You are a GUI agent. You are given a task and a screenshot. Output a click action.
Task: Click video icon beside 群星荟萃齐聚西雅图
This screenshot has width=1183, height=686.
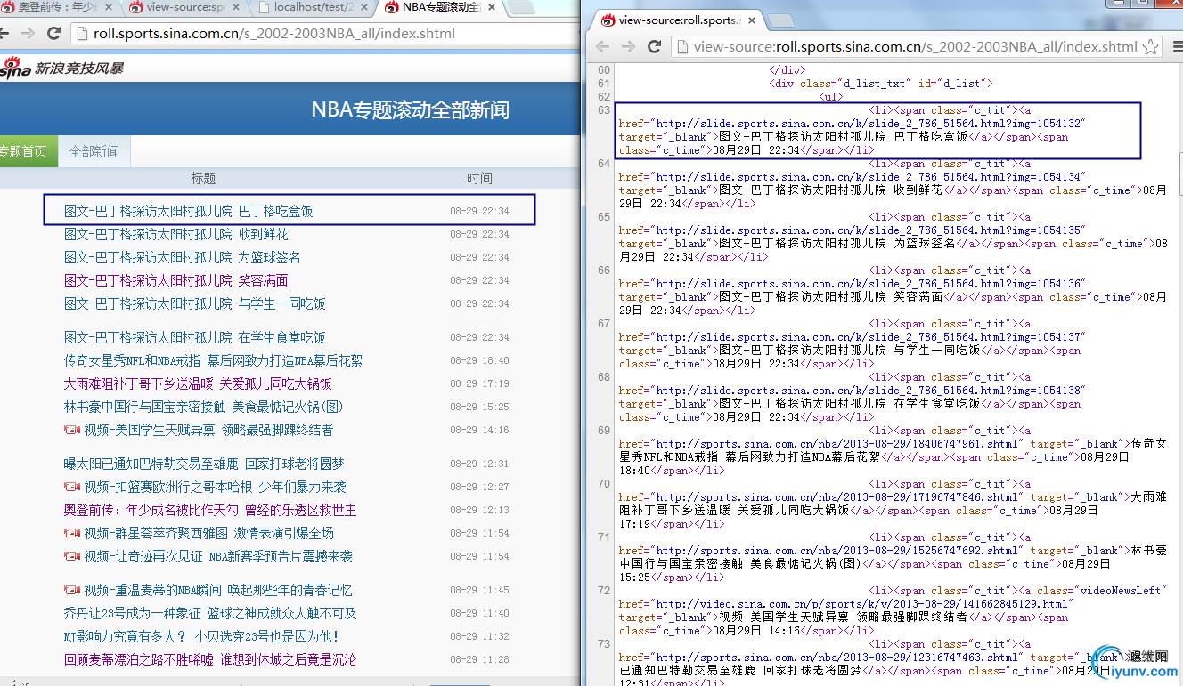[x=72, y=533]
